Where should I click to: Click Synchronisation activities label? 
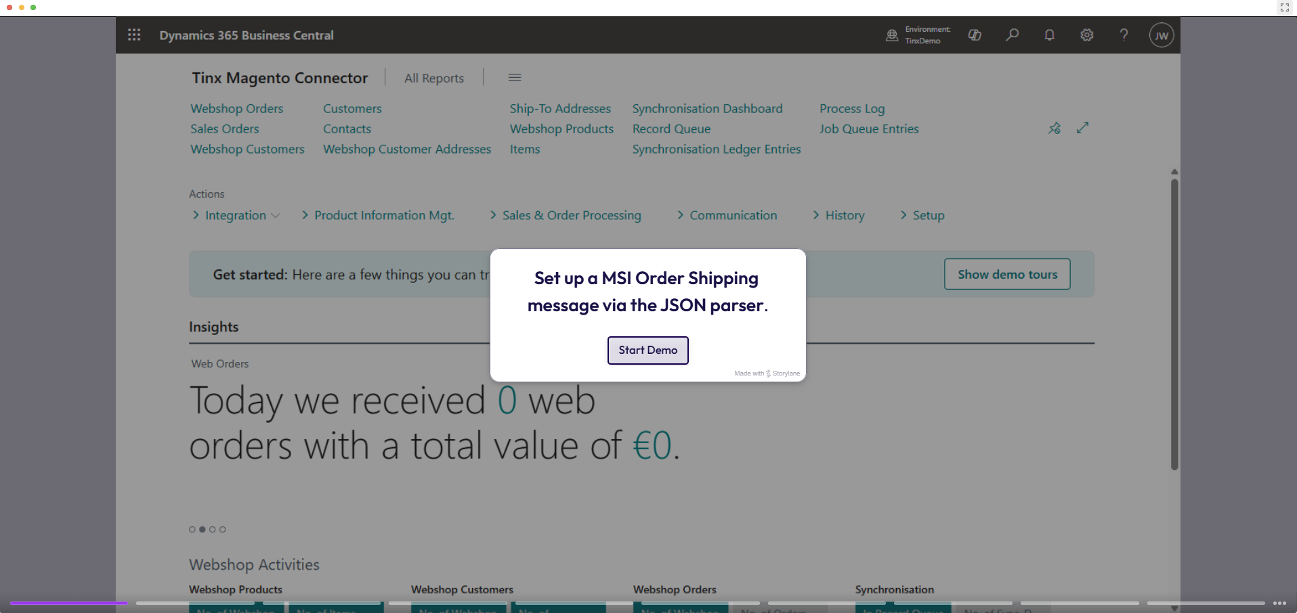tap(895, 589)
